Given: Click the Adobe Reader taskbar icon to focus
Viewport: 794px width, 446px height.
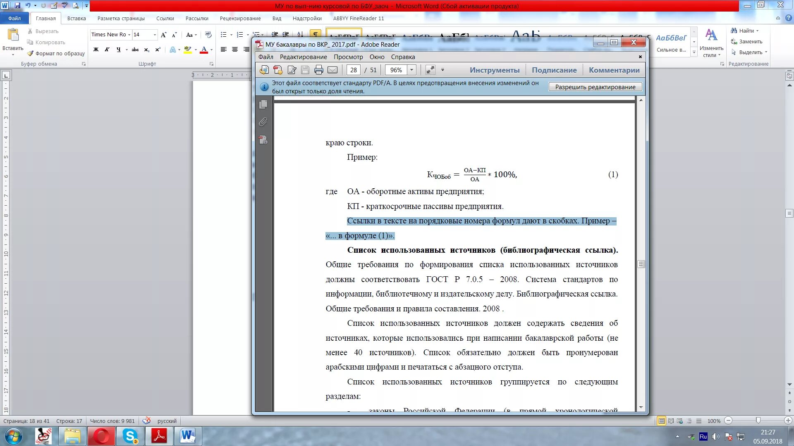Looking at the screenshot, I should (x=158, y=436).
